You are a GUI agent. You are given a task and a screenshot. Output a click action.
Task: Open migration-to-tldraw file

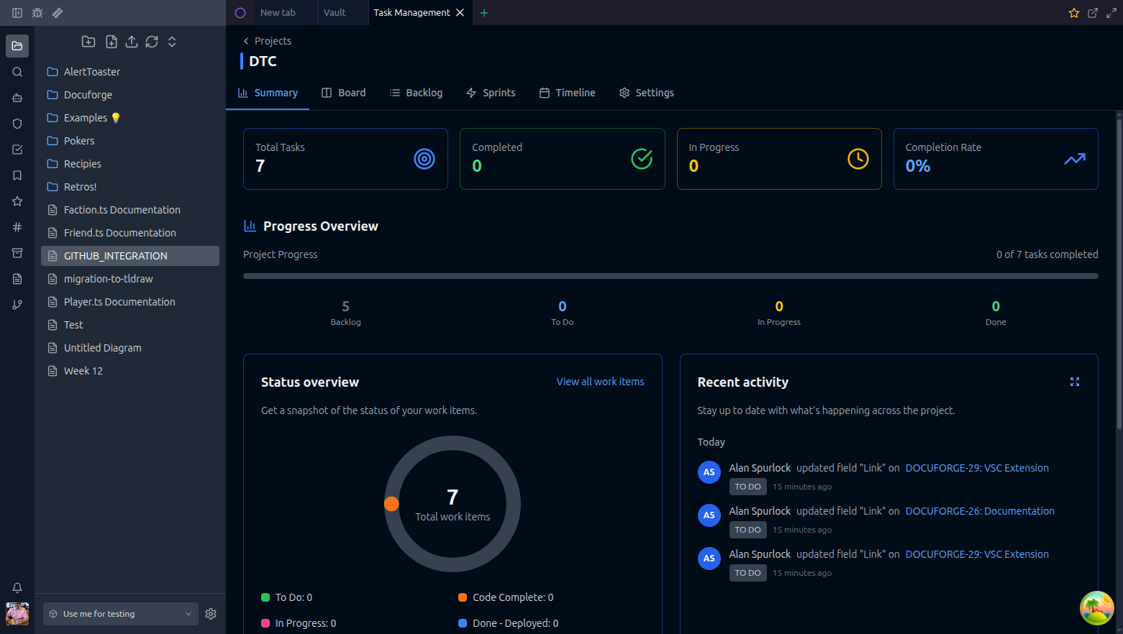point(130,279)
